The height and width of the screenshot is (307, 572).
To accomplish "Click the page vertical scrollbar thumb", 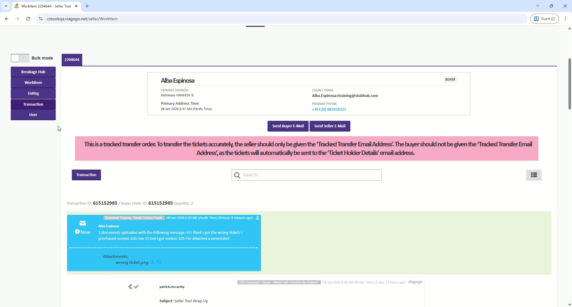I will [x=569, y=84].
